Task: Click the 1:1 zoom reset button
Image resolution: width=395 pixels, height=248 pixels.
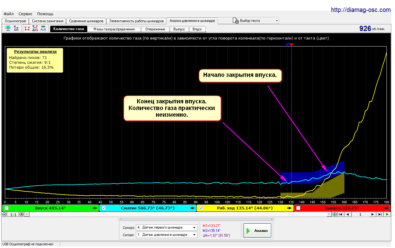Action: click(x=13, y=214)
